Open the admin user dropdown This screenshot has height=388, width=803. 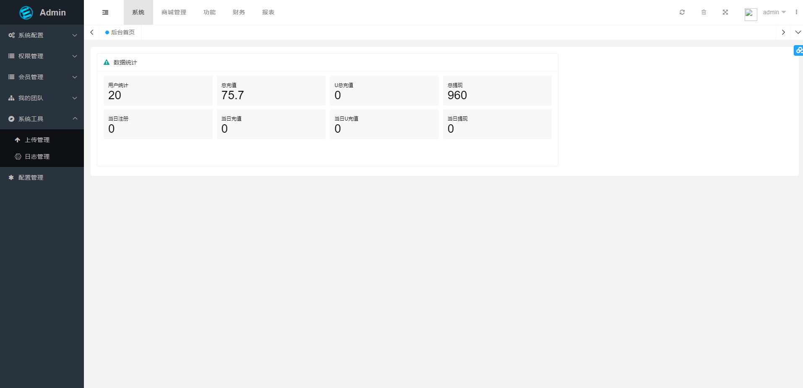774,12
